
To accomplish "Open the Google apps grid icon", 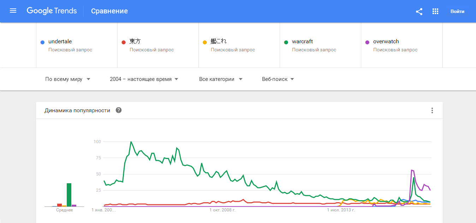I will (435, 11).
